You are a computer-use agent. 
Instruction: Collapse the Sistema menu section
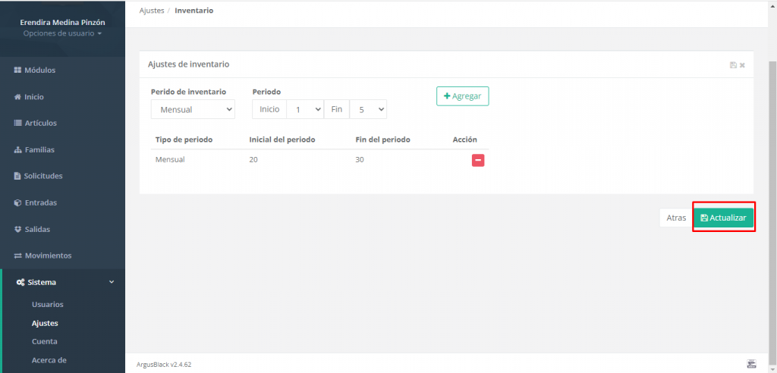[x=112, y=282]
